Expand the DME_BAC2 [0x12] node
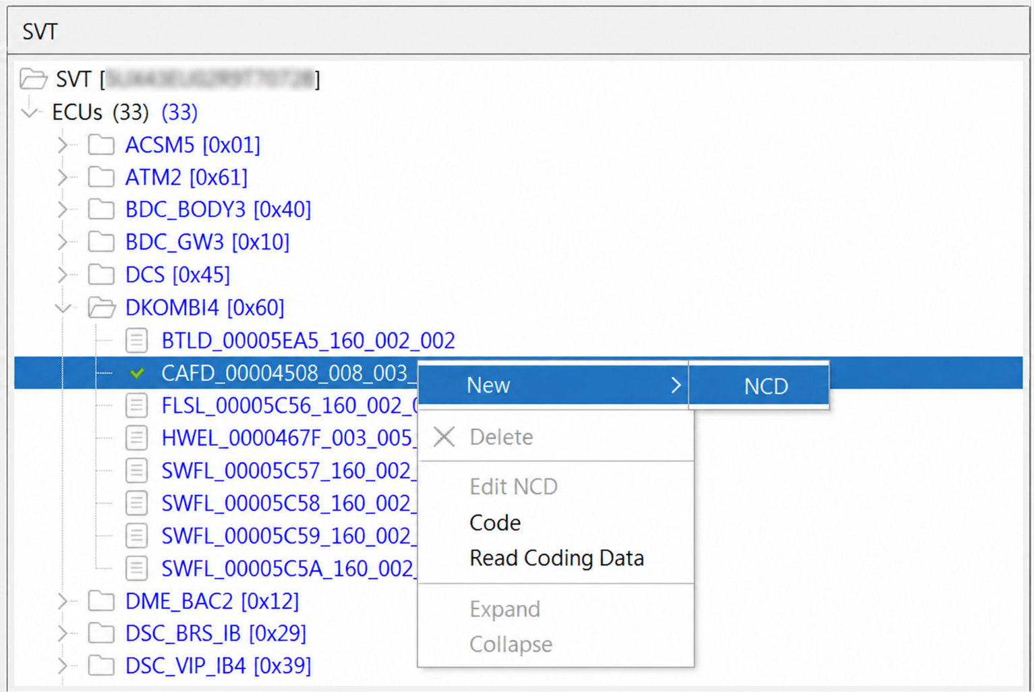Viewport: 1034px width, 692px height. (x=63, y=601)
